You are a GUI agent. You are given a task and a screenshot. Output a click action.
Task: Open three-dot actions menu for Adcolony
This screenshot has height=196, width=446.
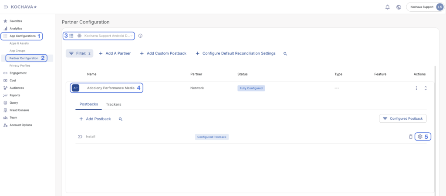(416, 88)
